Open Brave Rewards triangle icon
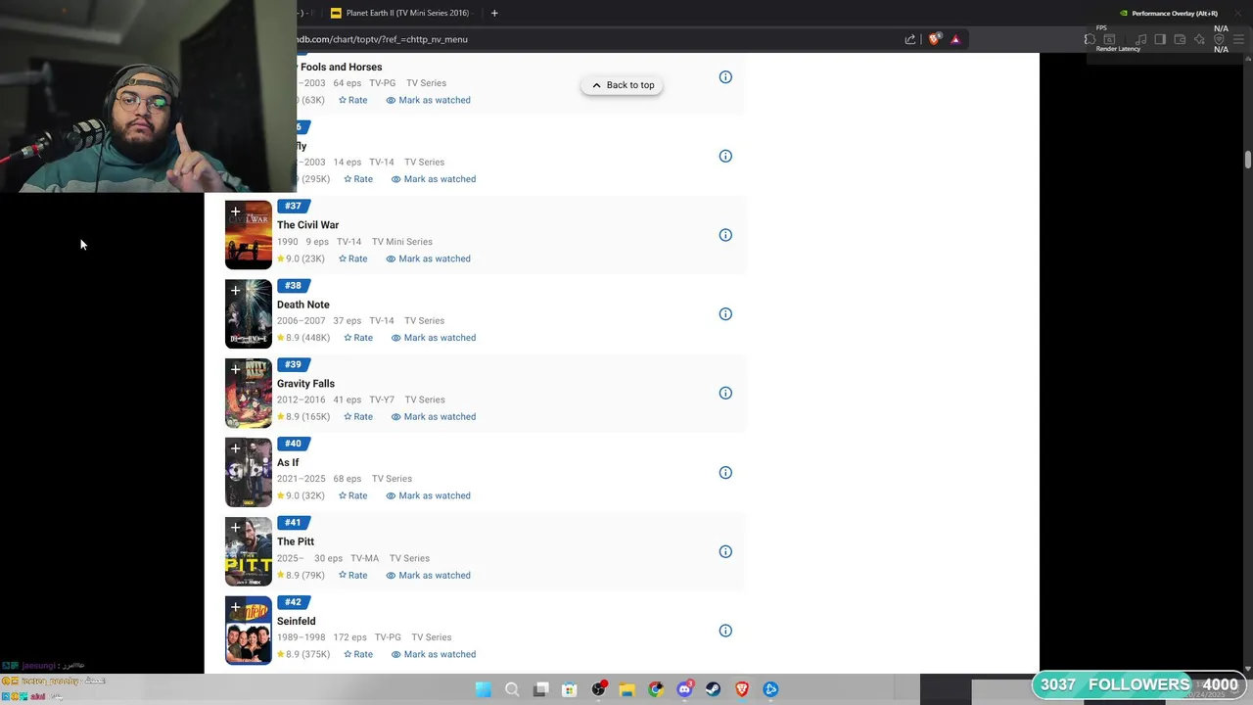 (955, 39)
